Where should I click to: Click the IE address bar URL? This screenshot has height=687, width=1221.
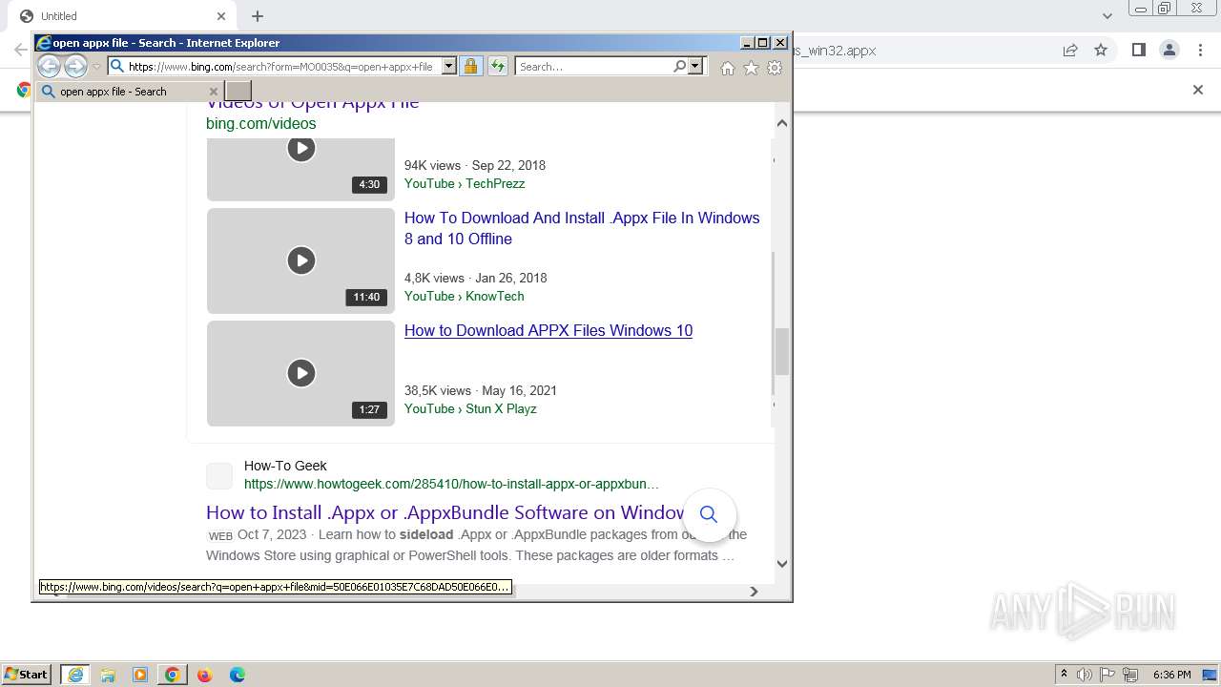(x=281, y=67)
